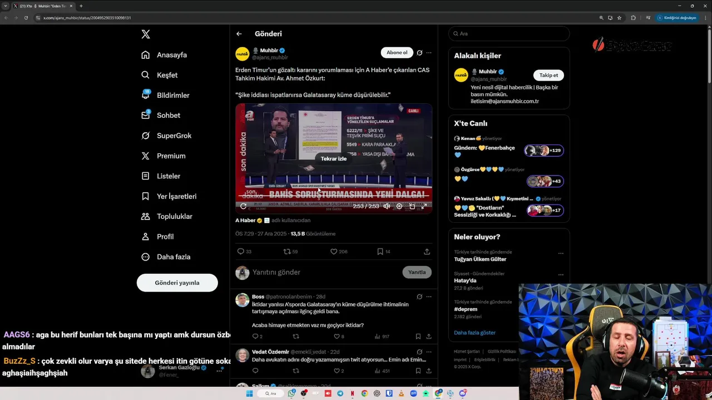The image size is (712, 400).
Task: Open Topluluklar communities
Action: click(167, 217)
